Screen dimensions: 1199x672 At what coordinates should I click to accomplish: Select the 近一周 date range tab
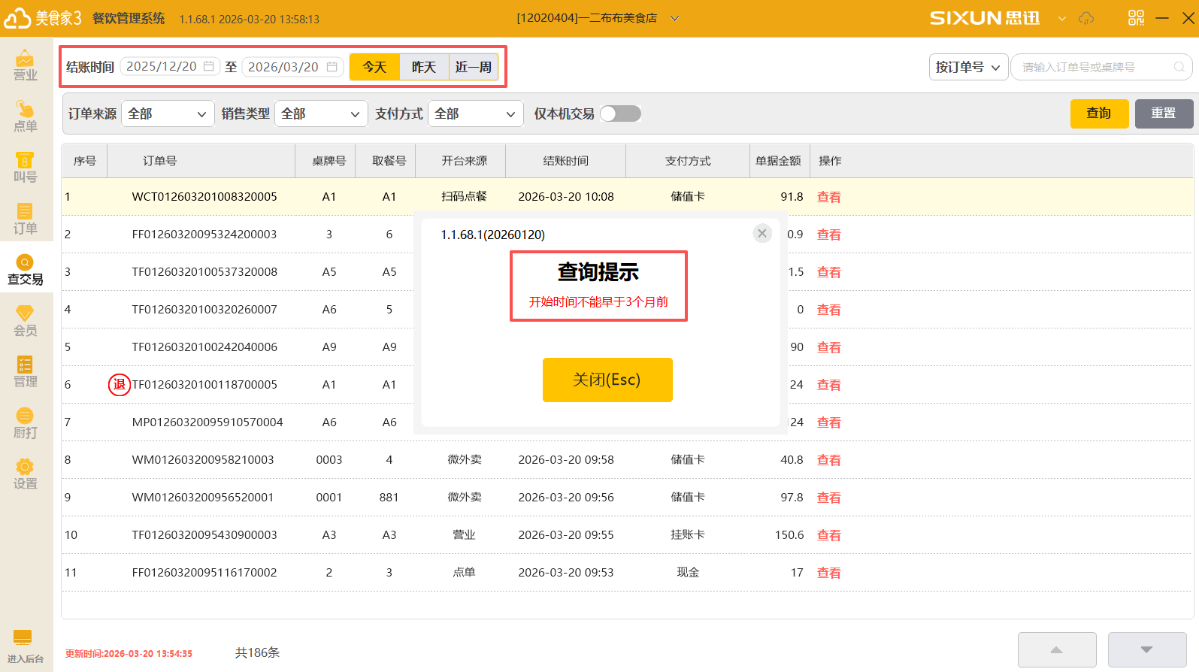pyautogui.click(x=474, y=67)
